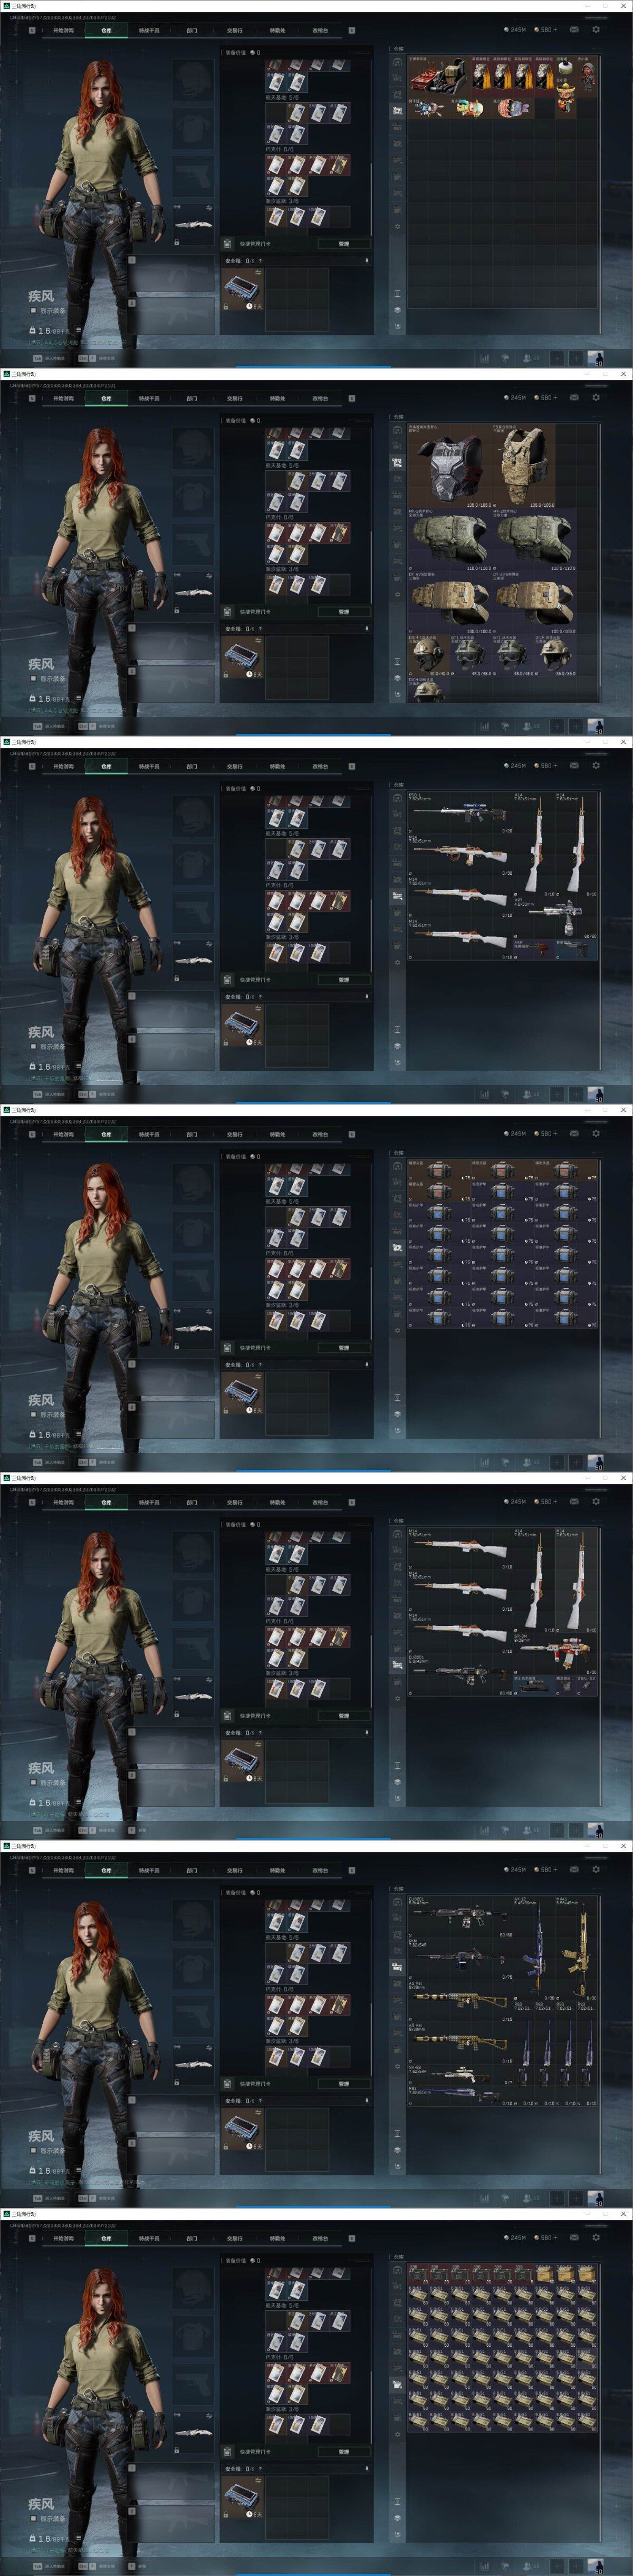Open flag icon in body-armor window bottom bar
This screenshot has height=2576, width=633.
click(x=506, y=726)
